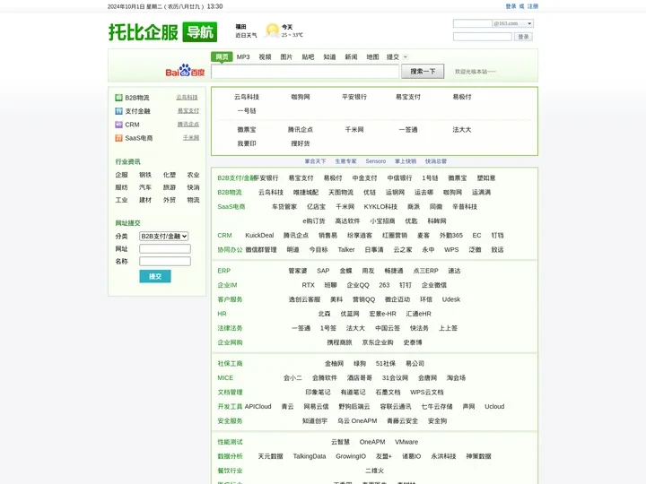Switch to the MP3 search tab
The height and width of the screenshot is (484, 646).
pyautogui.click(x=243, y=56)
